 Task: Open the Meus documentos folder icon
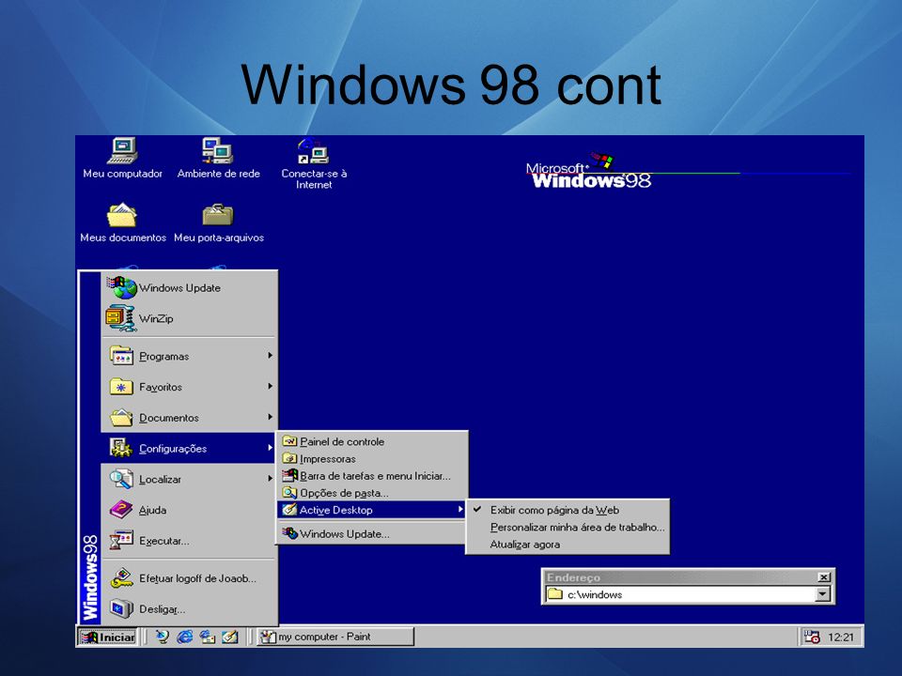tap(122, 216)
